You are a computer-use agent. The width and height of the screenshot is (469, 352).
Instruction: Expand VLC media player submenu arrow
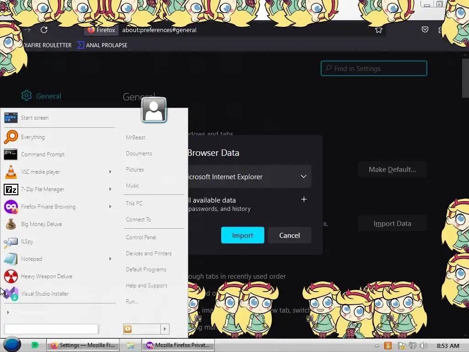click(110, 172)
